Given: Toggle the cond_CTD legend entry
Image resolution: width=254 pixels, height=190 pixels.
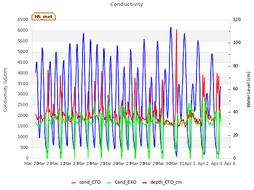Looking at the screenshot, I should coord(86,182).
